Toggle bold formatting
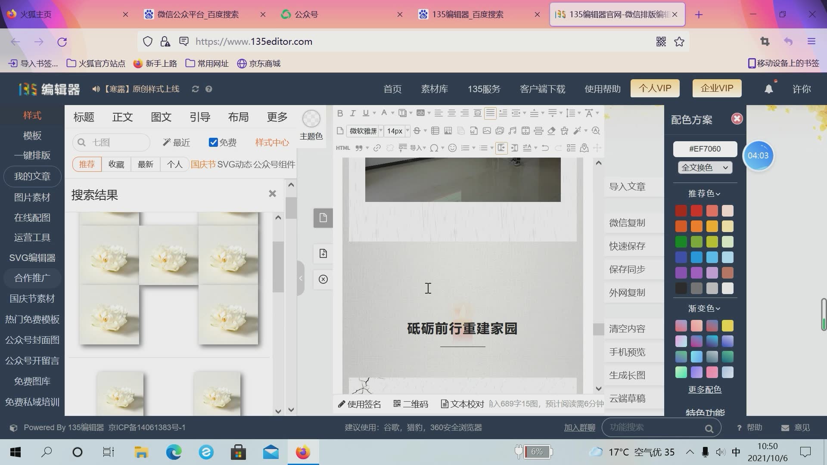 tap(340, 113)
